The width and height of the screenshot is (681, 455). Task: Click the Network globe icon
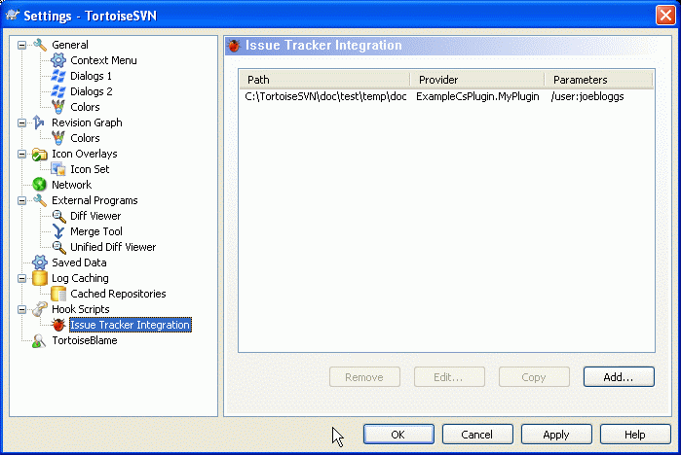40,185
